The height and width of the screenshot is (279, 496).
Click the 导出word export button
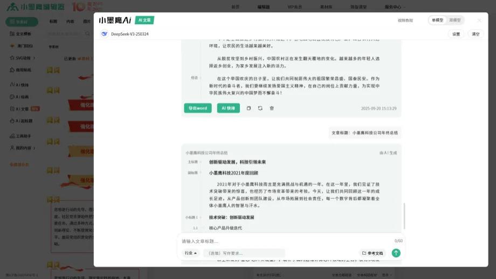[198, 108]
